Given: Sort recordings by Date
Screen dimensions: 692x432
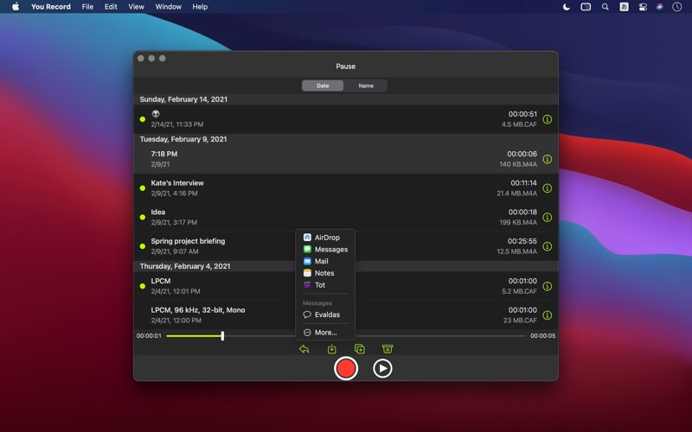Looking at the screenshot, I should pos(323,86).
